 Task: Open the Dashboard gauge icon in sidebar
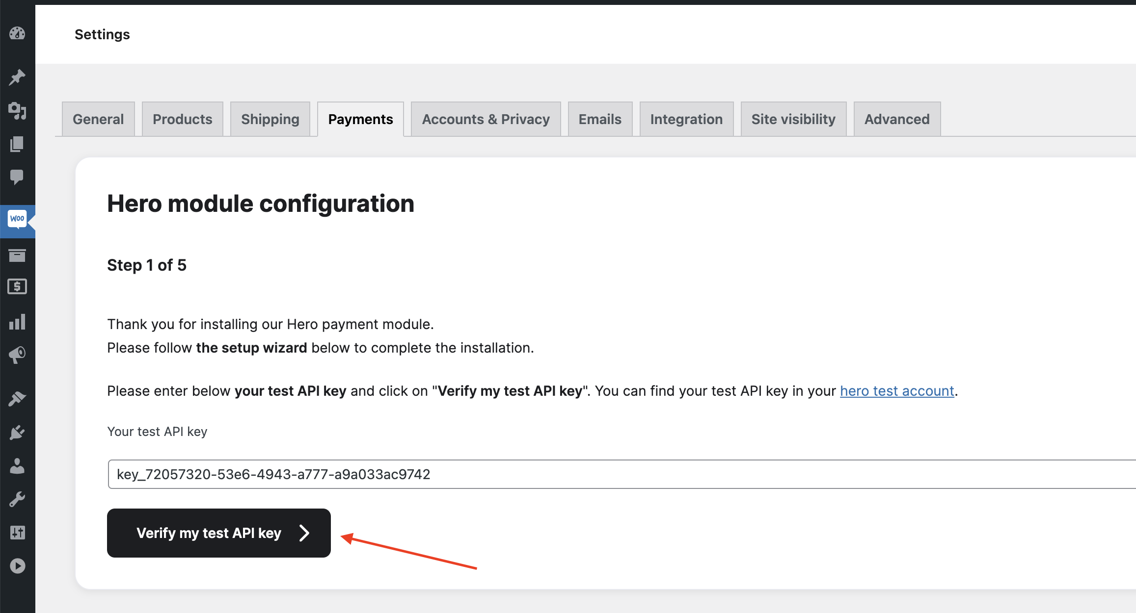[17, 33]
